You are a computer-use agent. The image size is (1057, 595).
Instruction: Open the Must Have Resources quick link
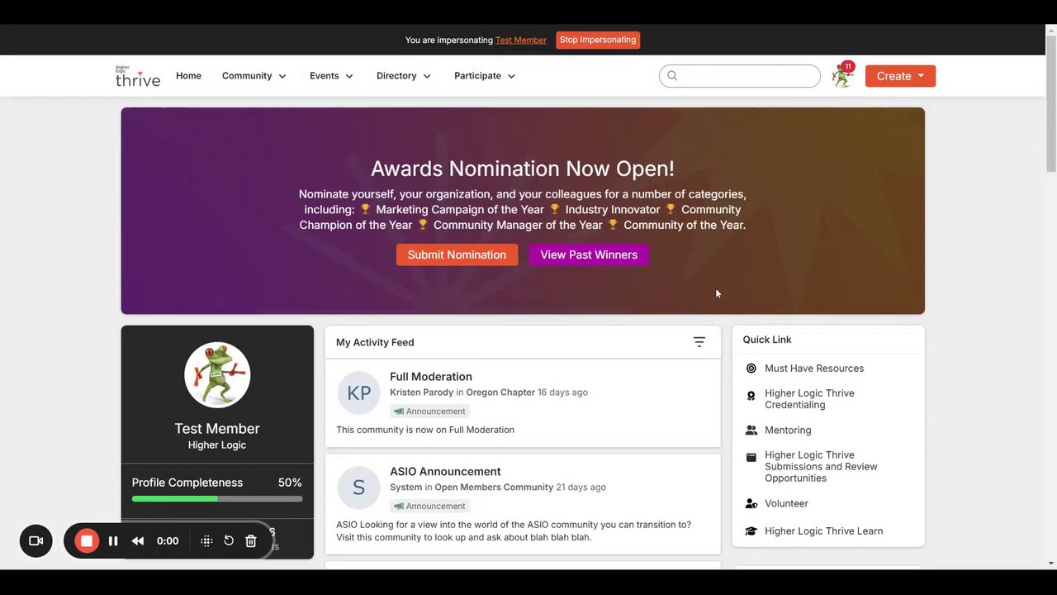(x=814, y=369)
